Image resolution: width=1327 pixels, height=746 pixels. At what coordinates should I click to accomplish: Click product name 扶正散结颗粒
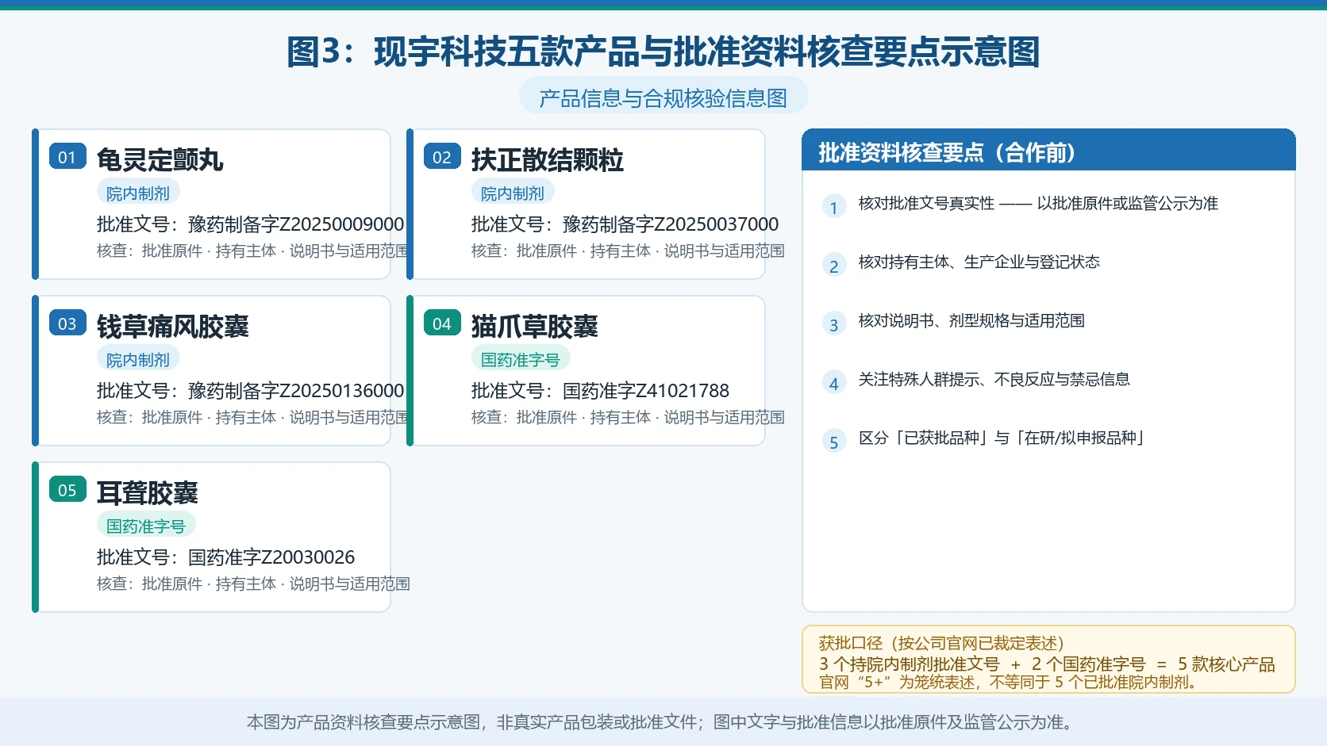pyautogui.click(x=548, y=159)
